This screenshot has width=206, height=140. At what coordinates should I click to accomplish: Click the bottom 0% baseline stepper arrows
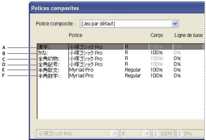tap(179, 133)
